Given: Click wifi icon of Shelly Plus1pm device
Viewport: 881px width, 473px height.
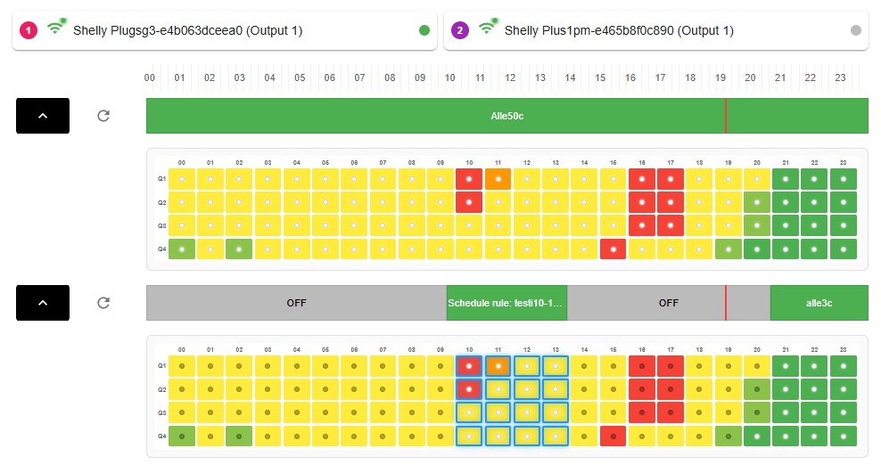Looking at the screenshot, I should (x=488, y=28).
